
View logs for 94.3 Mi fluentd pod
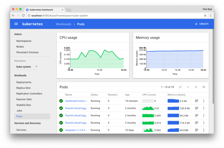coord(197,115)
